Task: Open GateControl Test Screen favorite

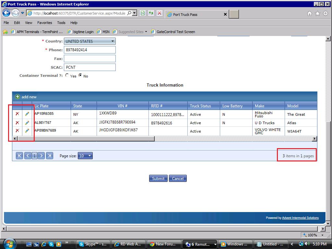Action: coord(173,32)
